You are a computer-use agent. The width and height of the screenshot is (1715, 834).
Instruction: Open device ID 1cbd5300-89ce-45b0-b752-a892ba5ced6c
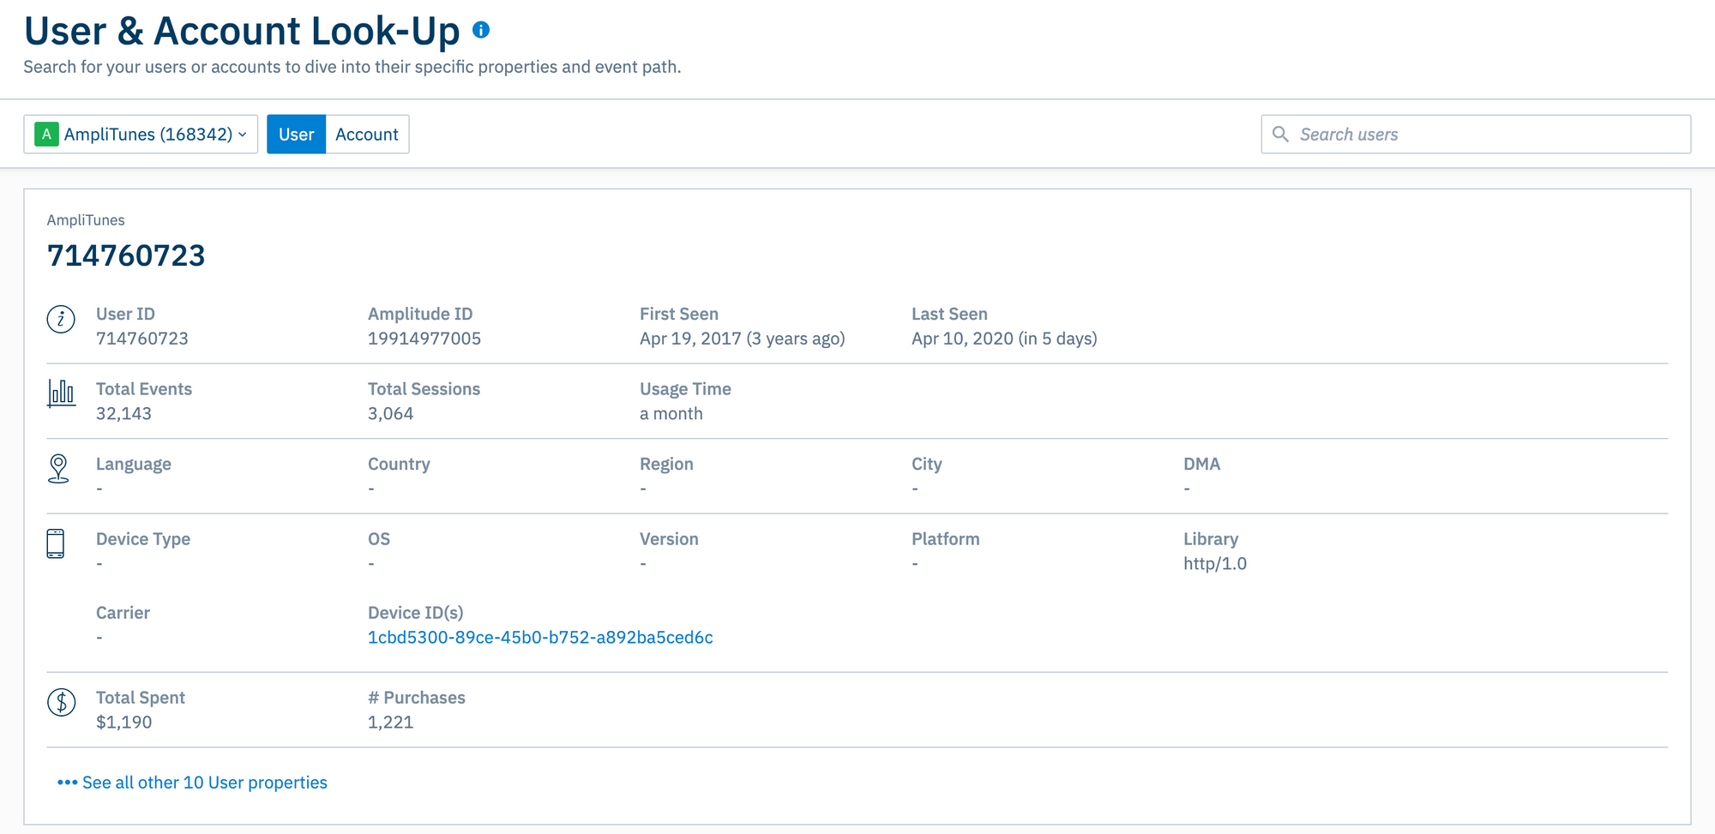tap(540, 637)
